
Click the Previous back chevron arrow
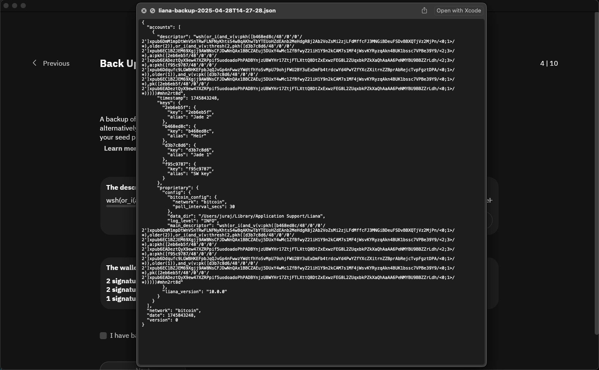(35, 63)
